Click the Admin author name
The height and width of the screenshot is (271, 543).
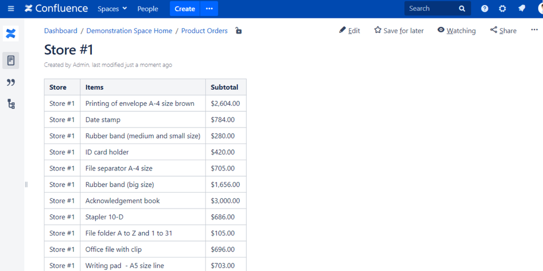(82, 65)
